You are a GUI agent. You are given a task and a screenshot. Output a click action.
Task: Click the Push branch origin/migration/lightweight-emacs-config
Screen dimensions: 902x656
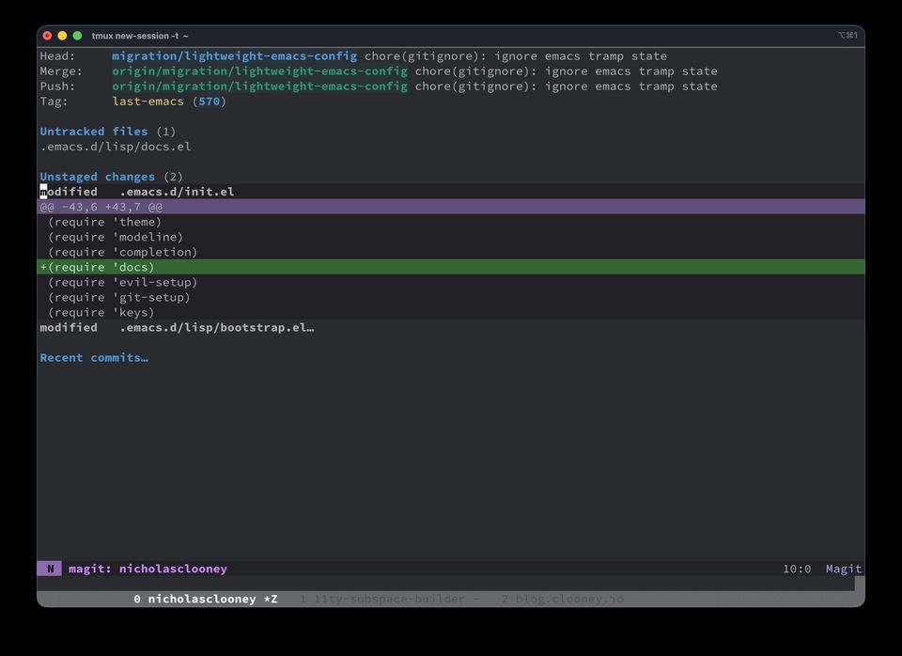(259, 86)
